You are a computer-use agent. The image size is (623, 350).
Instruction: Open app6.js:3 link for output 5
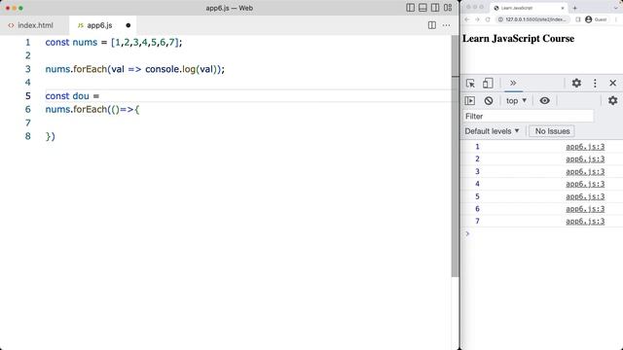[x=585, y=196]
